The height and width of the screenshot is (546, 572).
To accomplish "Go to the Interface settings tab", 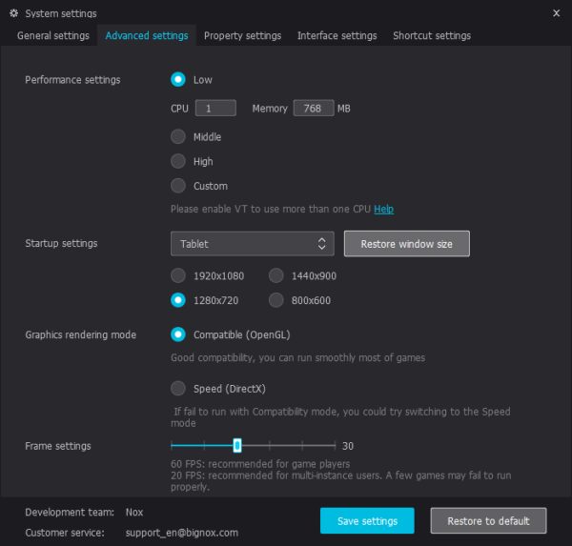I will [x=337, y=35].
